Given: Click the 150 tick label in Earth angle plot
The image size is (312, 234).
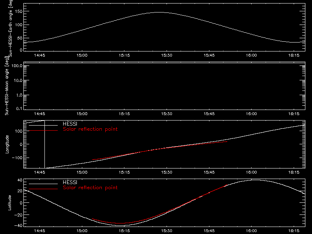Looking at the screenshot, I should (19, 11).
